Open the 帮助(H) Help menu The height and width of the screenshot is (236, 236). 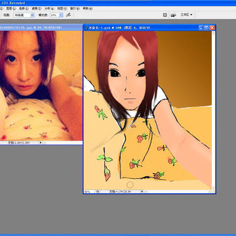[x=87, y=9]
